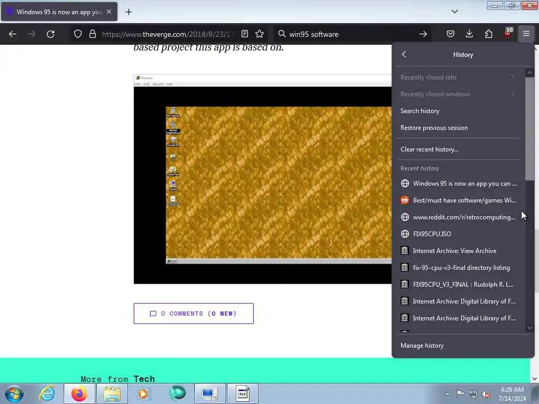Save page to Pocket
Viewport: 539px width, 404px height.
click(451, 34)
